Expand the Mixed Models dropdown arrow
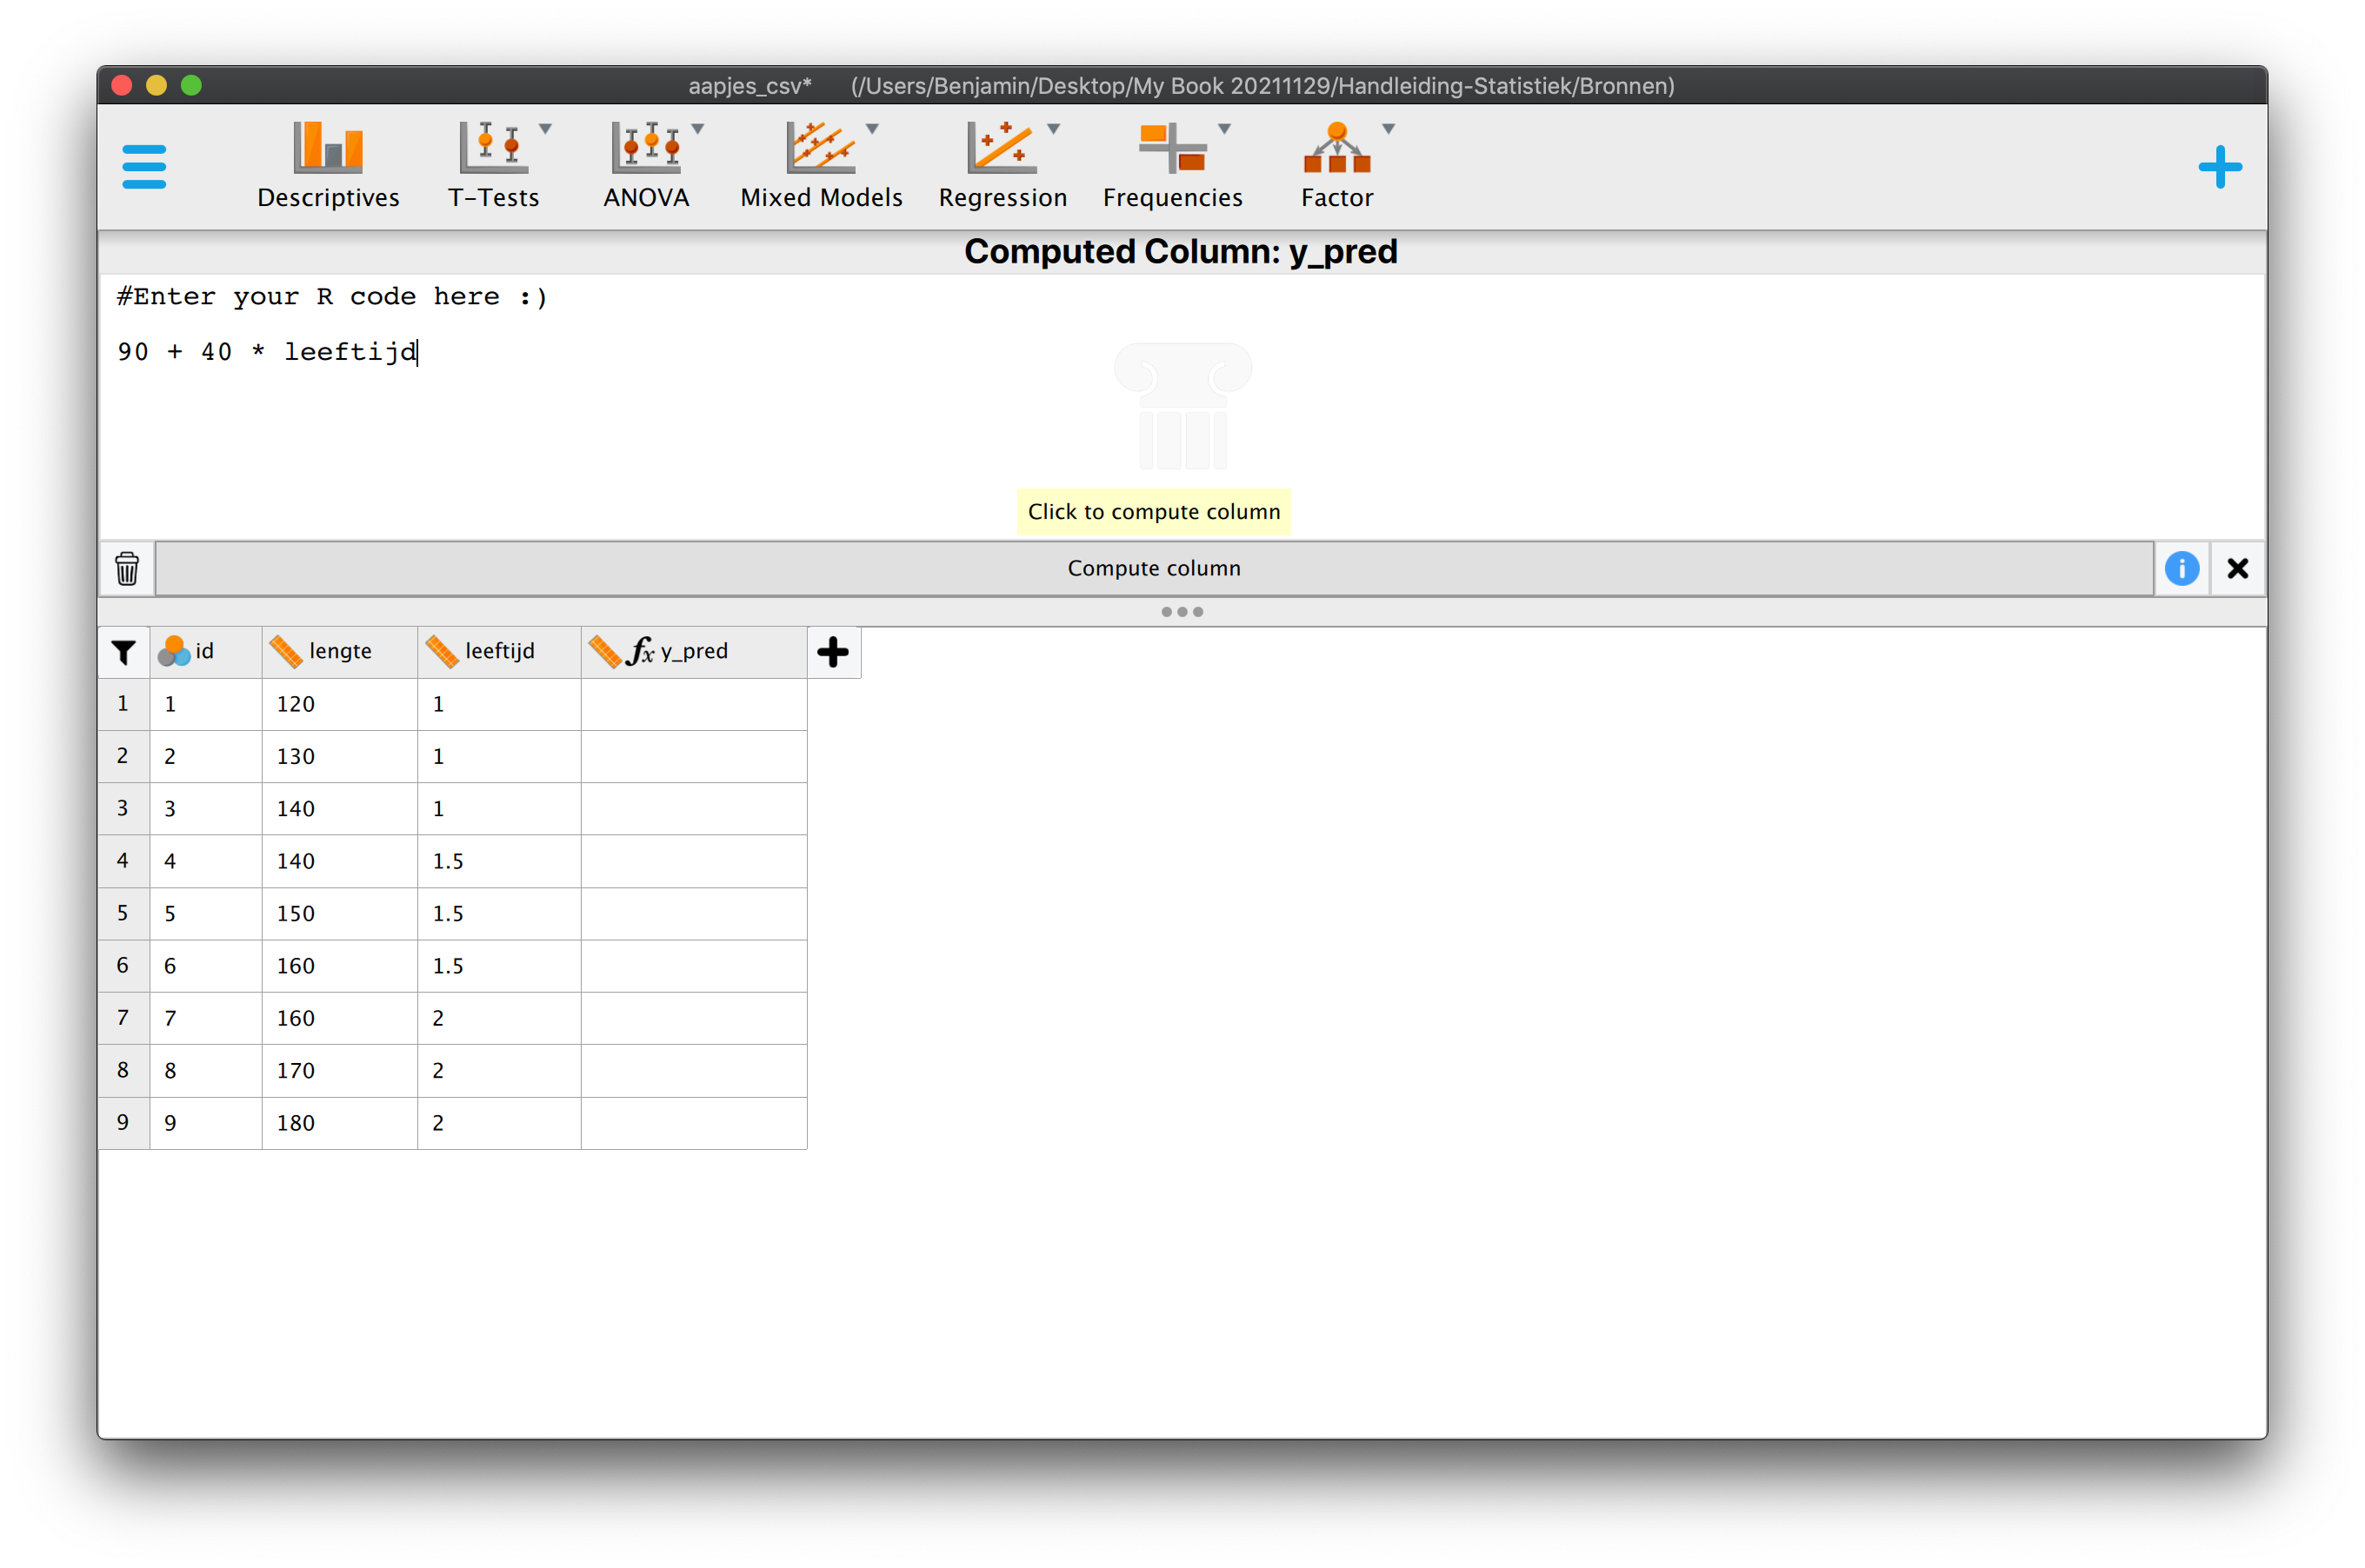This screenshot has height=1568, width=2365. coord(871,129)
